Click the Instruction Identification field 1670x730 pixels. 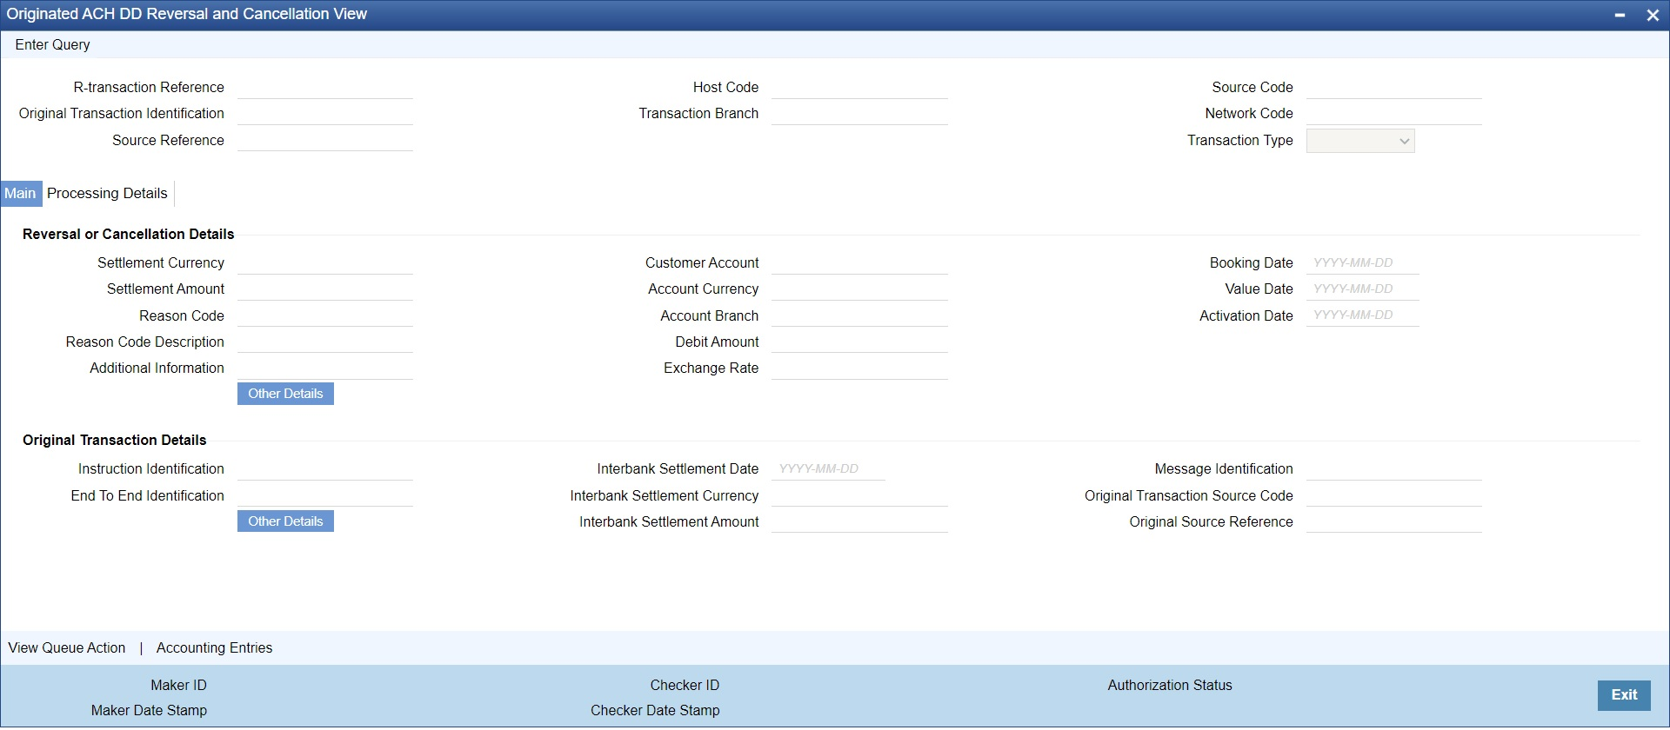coord(325,469)
